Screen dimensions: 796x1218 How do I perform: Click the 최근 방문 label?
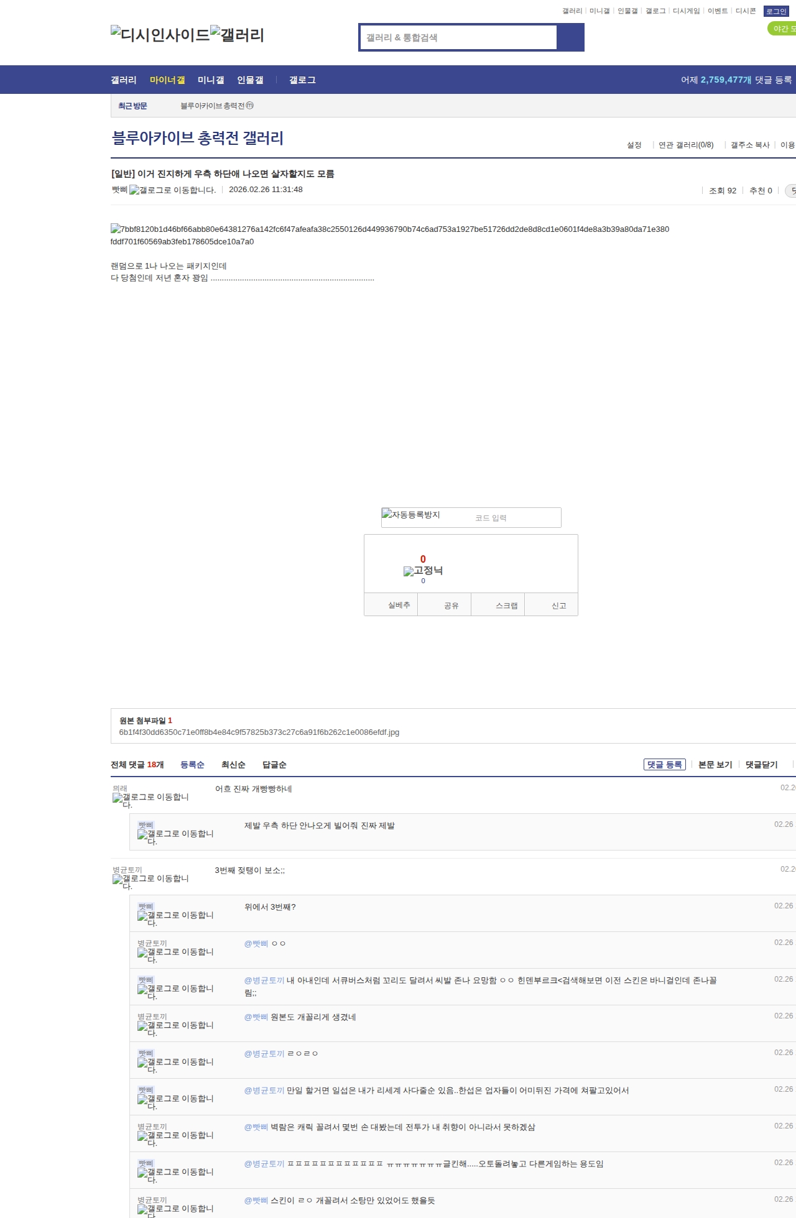coord(132,106)
